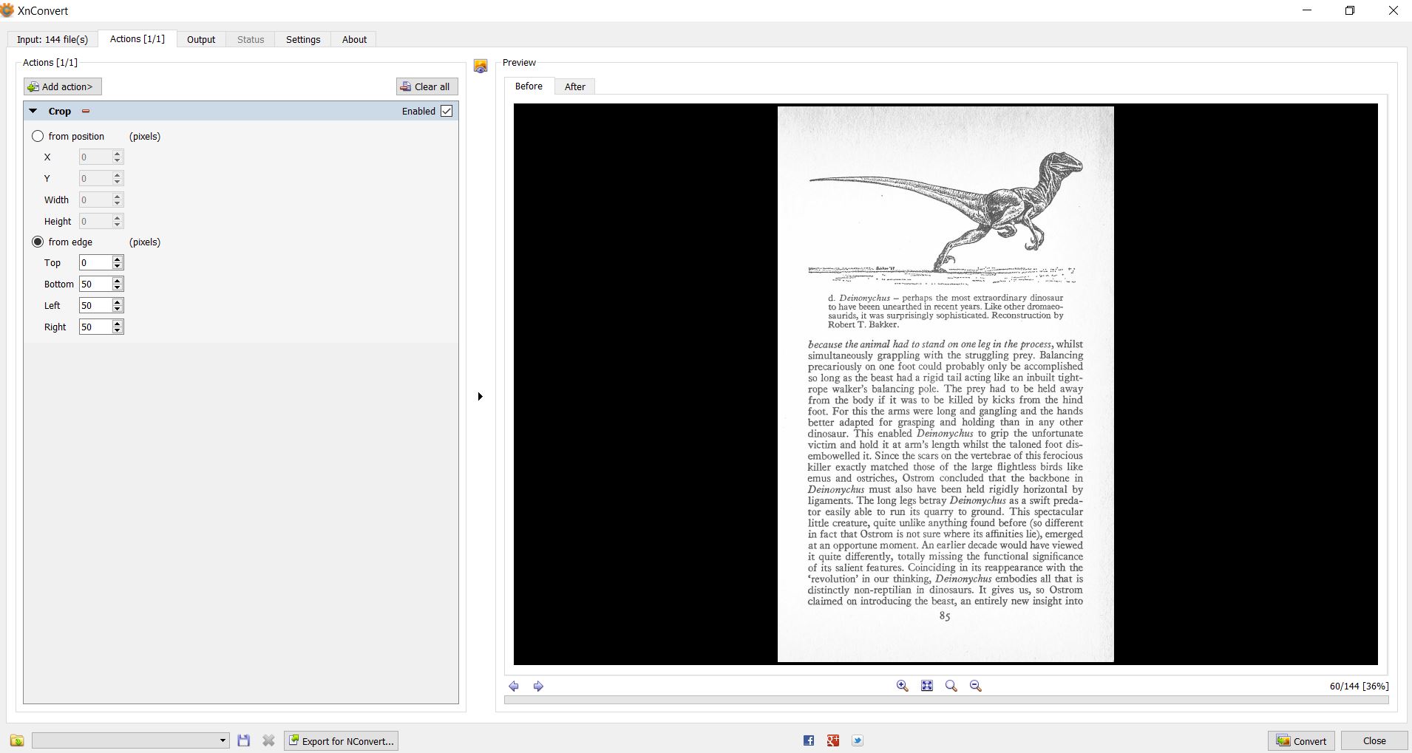The image size is (1412, 753).
Task: Click inside the Bottom crop value field
Action: tap(95, 284)
